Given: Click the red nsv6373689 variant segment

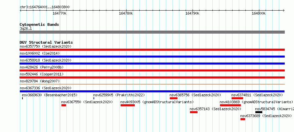Looking at the screenshot, I should 243,119.
